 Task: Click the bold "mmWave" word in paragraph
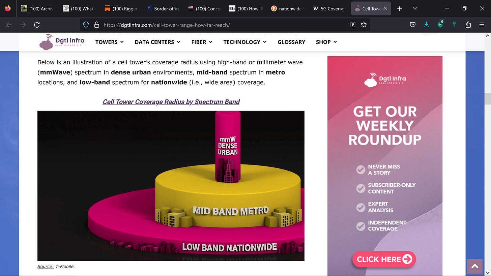coord(56,72)
